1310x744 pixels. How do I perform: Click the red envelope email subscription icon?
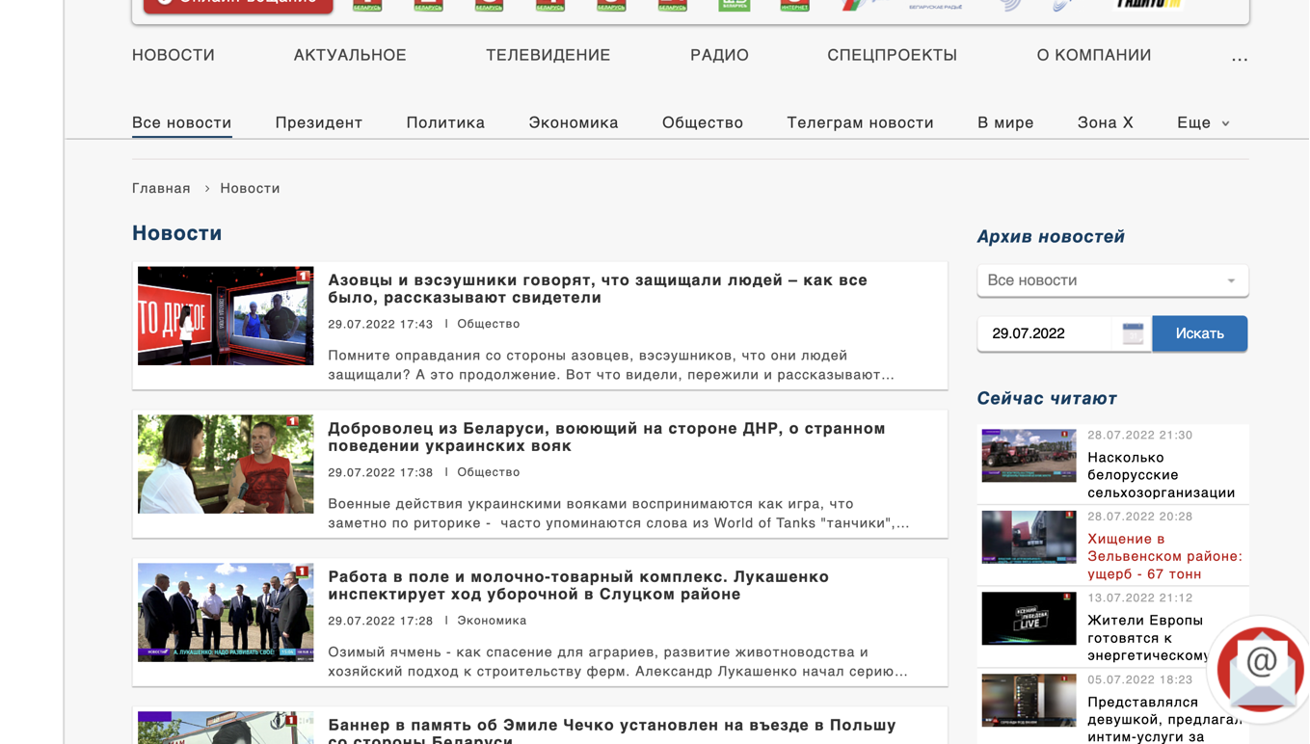(x=1261, y=670)
